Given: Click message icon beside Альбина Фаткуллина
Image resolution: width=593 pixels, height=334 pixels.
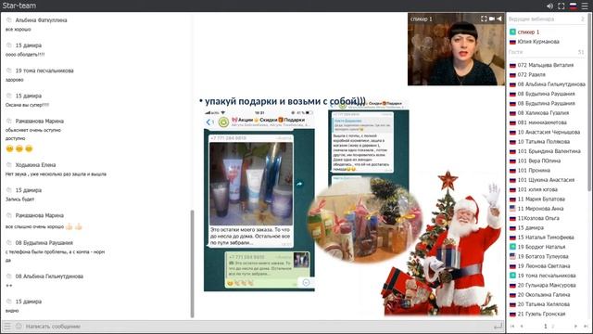Looking at the screenshot, I should 9,20.
